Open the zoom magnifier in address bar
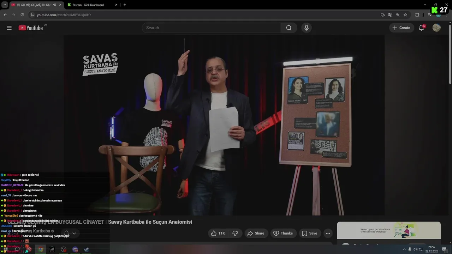The height and width of the screenshot is (254, 452). pyautogui.click(x=398, y=15)
